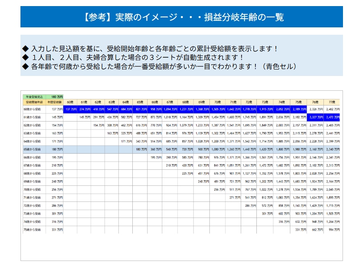Select the blue cell showing 1,505 万円

point(218,109)
